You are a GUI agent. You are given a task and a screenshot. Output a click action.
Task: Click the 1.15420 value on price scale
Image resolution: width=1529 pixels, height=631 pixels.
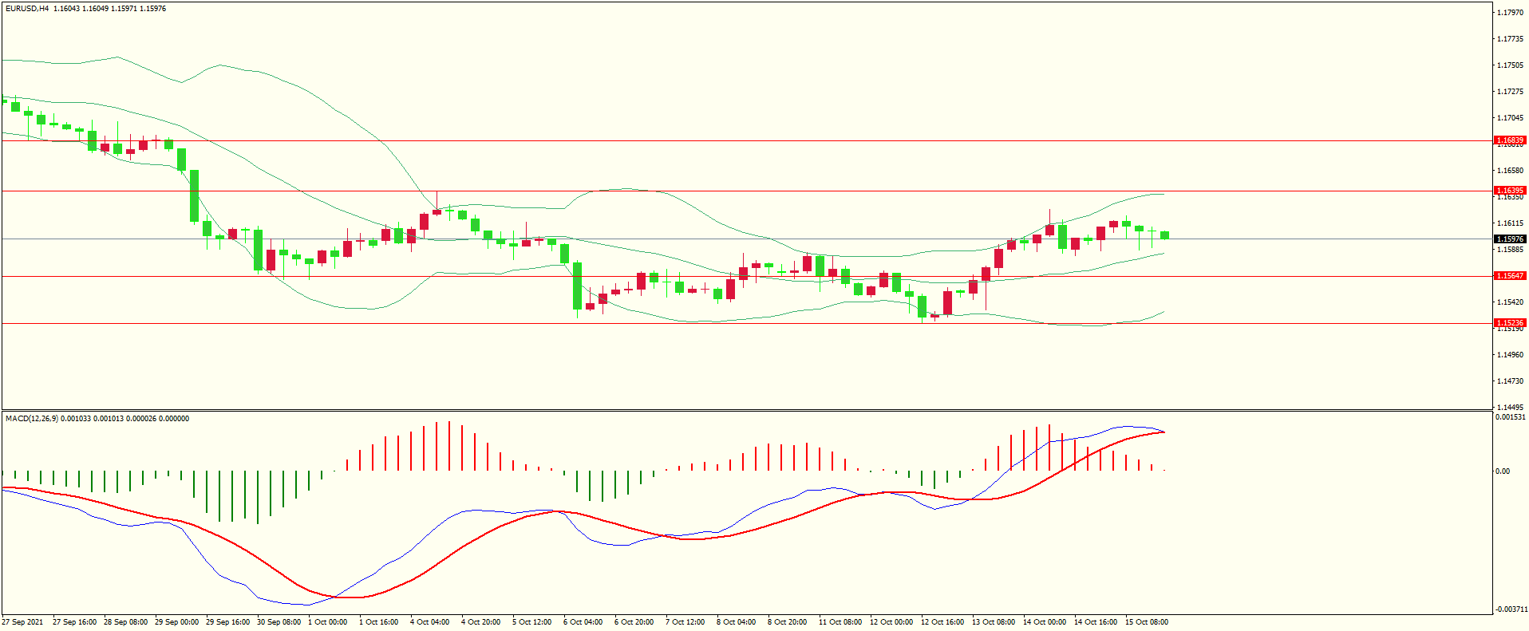click(x=1510, y=302)
